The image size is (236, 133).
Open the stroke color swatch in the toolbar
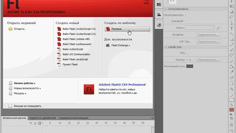232,100
